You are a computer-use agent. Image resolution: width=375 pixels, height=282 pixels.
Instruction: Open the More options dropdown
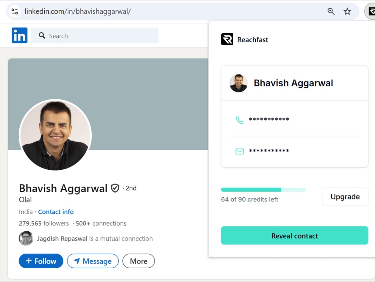(x=138, y=261)
